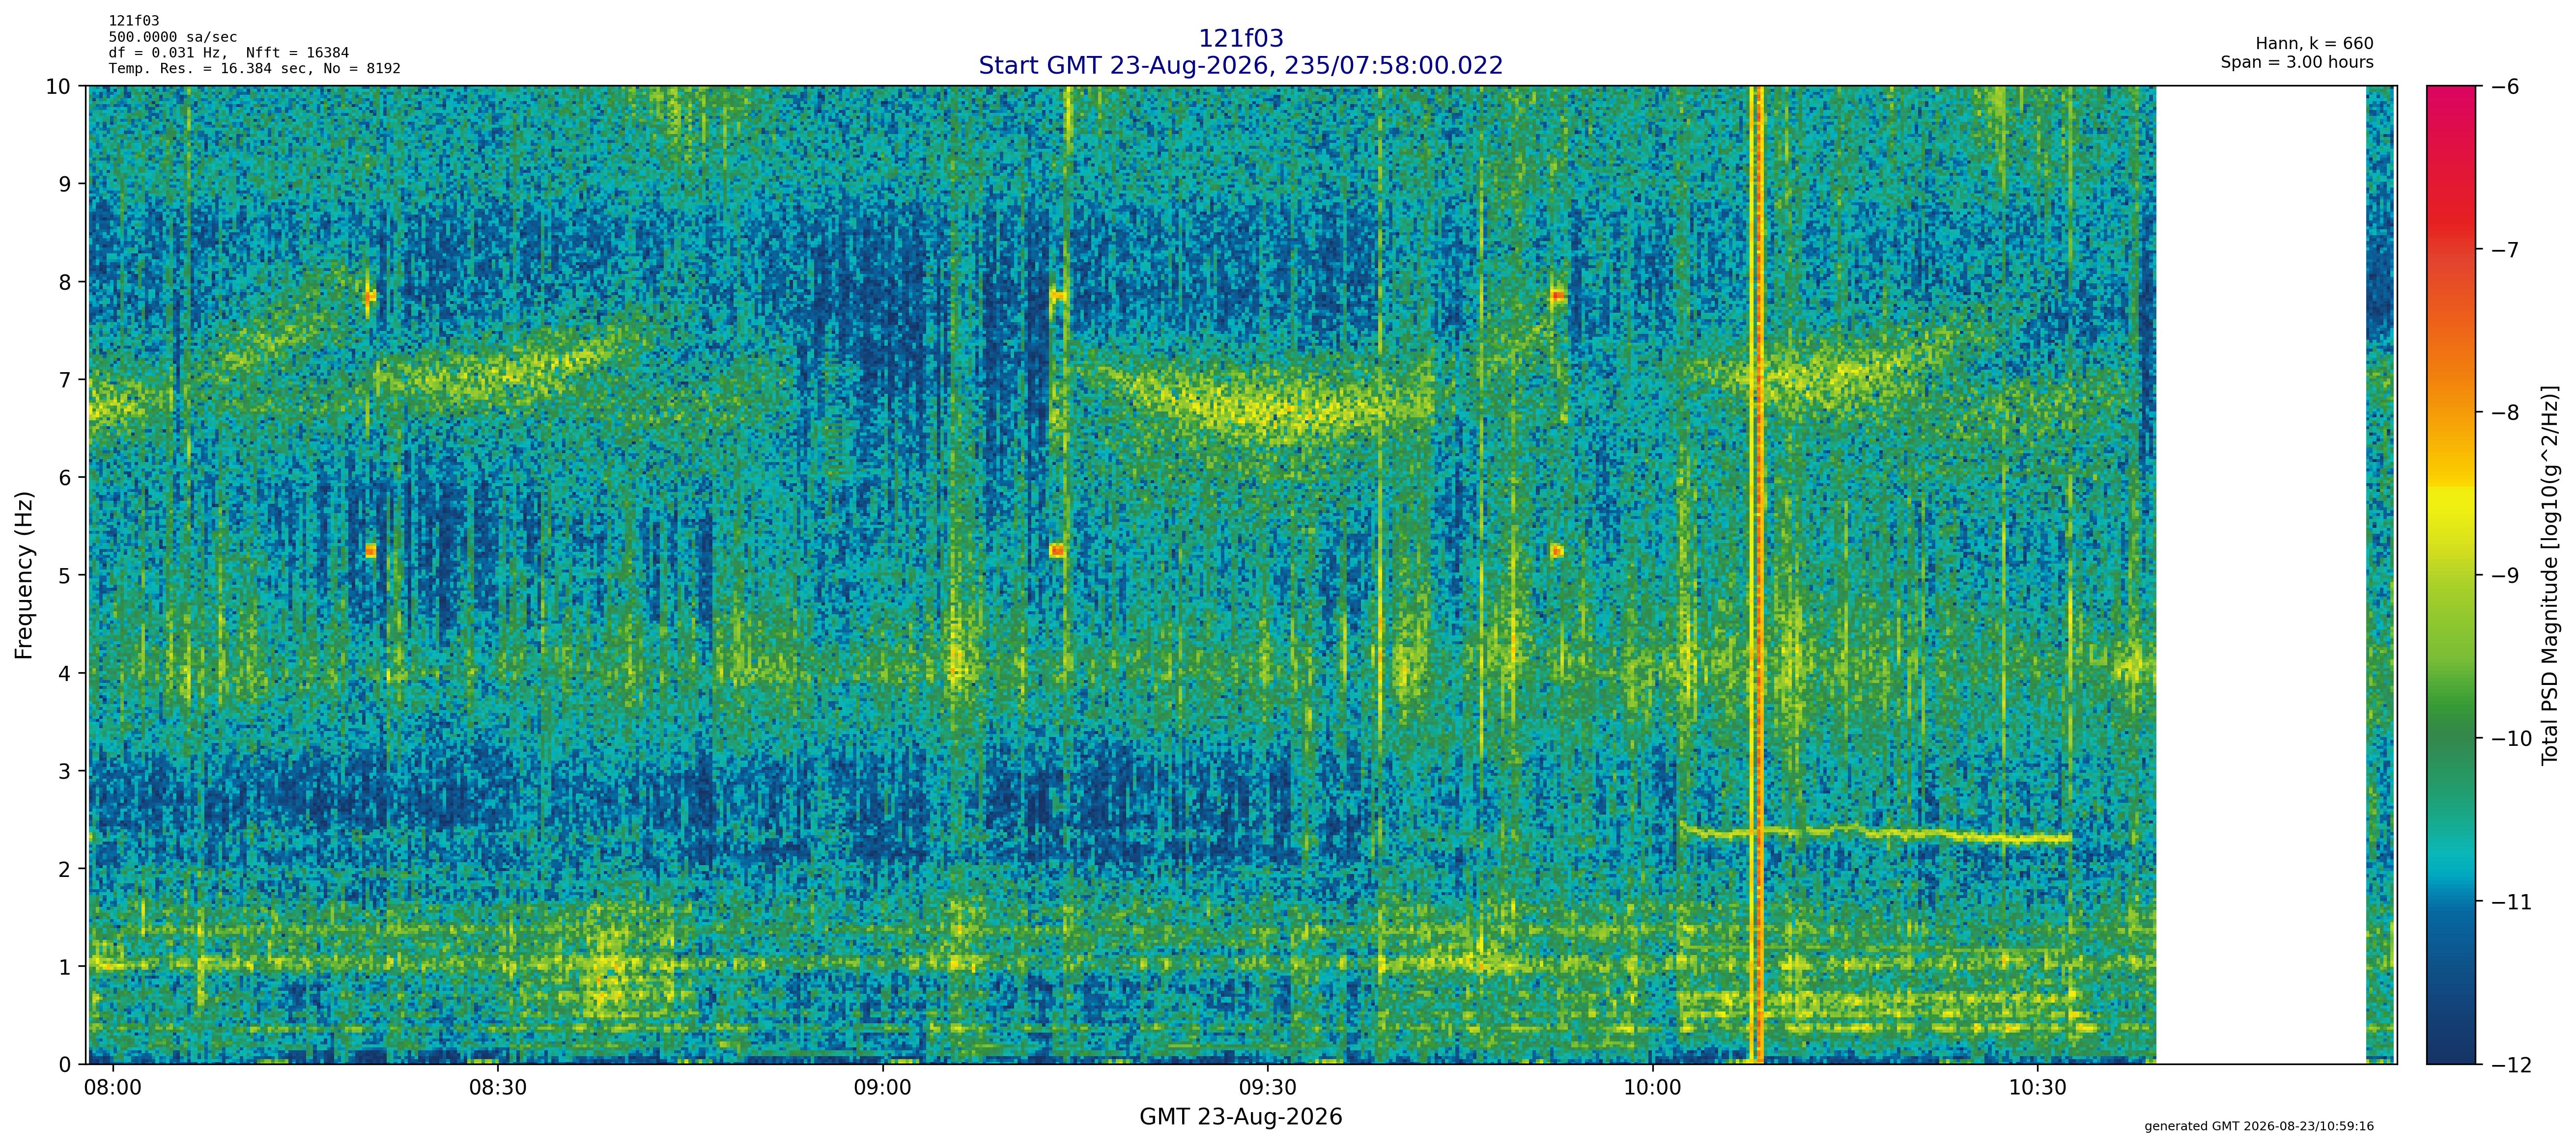Click the top frequency axis tick label "10"
Screen dimensions: 2576x1147
[x=59, y=86]
